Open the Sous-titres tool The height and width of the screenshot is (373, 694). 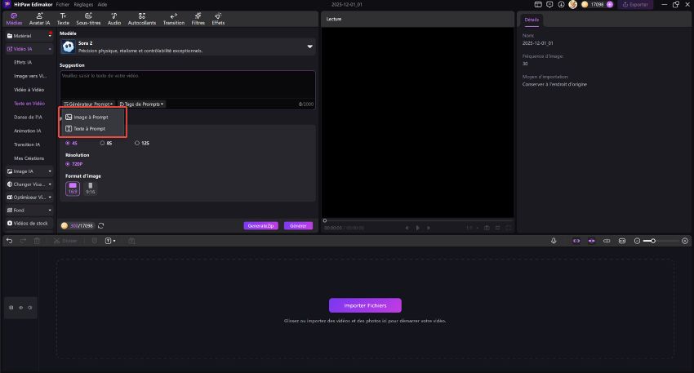[x=88, y=19]
